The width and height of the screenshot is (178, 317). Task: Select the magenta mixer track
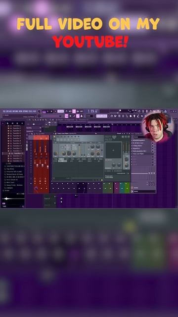point(117,188)
